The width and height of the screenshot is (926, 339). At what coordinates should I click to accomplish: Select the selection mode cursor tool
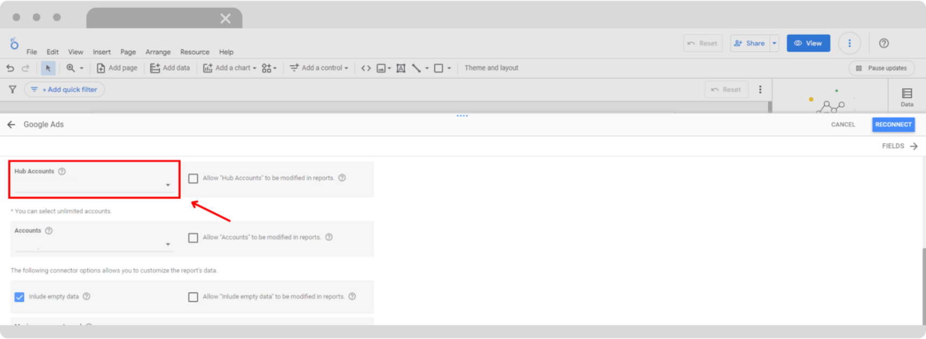click(x=48, y=68)
